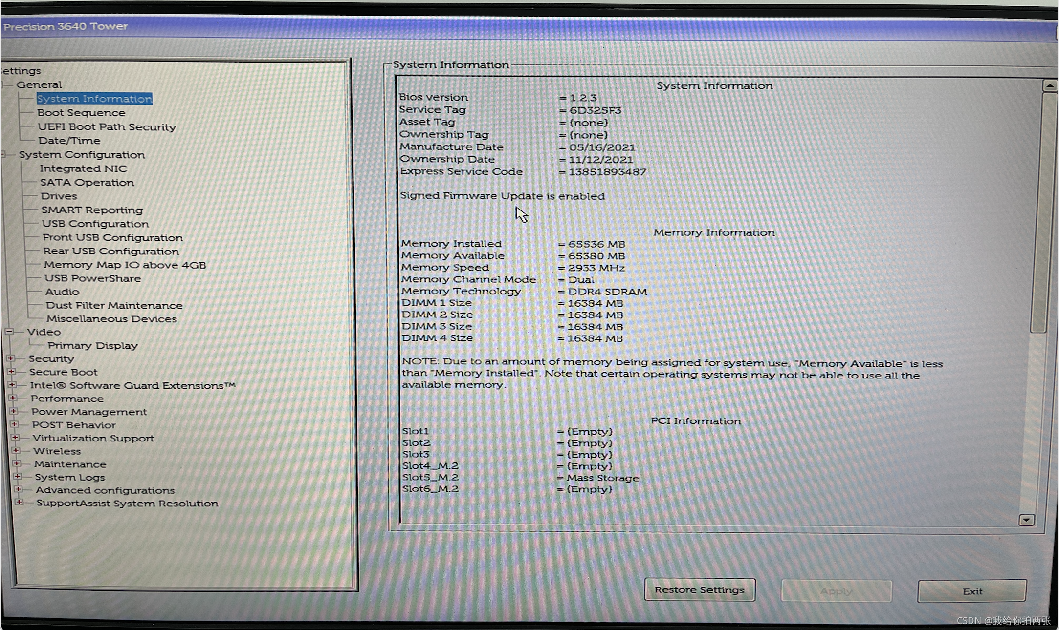Select the SATA Operation entry
1059x630 pixels.
tap(87, 182)
